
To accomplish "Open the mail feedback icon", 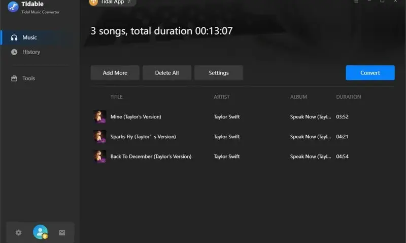I will click(62, 233).
